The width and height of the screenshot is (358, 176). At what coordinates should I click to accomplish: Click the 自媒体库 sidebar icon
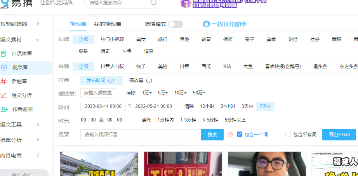[3, 54]
